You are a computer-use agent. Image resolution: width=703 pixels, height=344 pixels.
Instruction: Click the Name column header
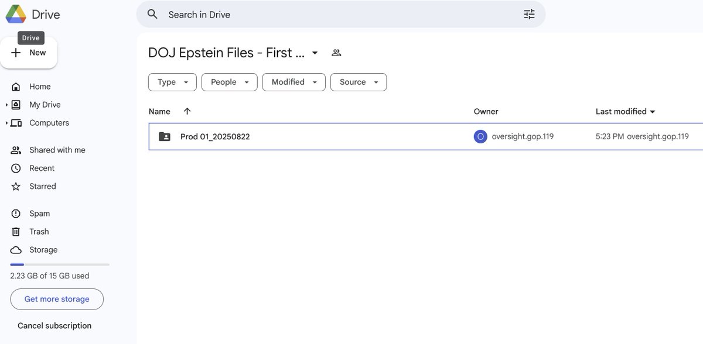[159, 111]
